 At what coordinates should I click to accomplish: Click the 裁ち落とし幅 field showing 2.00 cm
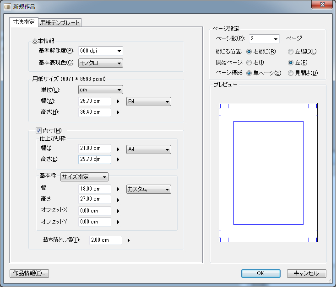pyautogui.click(x=106, y=240)
